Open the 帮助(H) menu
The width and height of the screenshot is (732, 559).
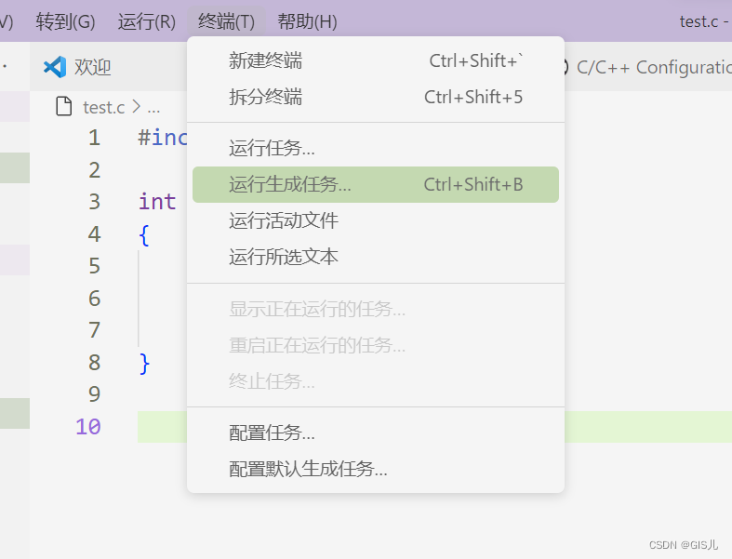pyautogui.click(x=307, y=21)
